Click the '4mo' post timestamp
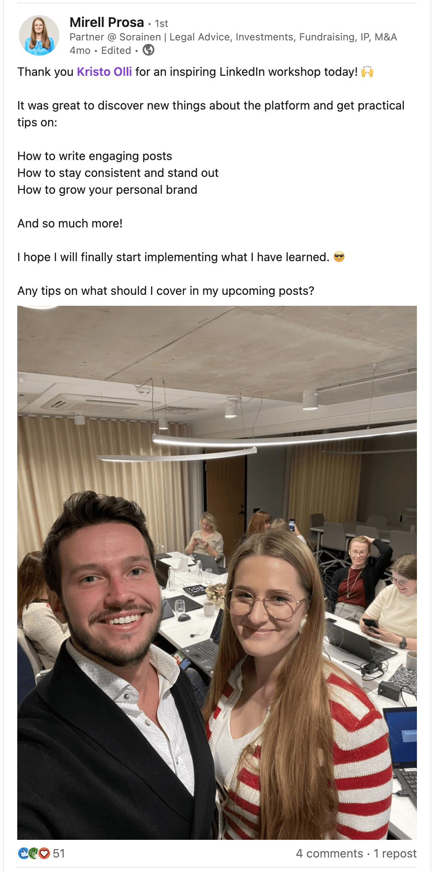The width and height of the screenshot is (435, 871). pos(80,51)
